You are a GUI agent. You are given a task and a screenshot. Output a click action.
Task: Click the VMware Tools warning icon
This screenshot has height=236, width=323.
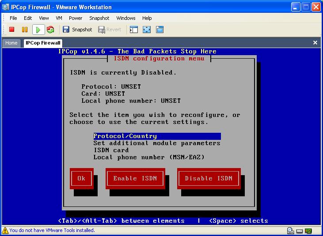point(5,230)
